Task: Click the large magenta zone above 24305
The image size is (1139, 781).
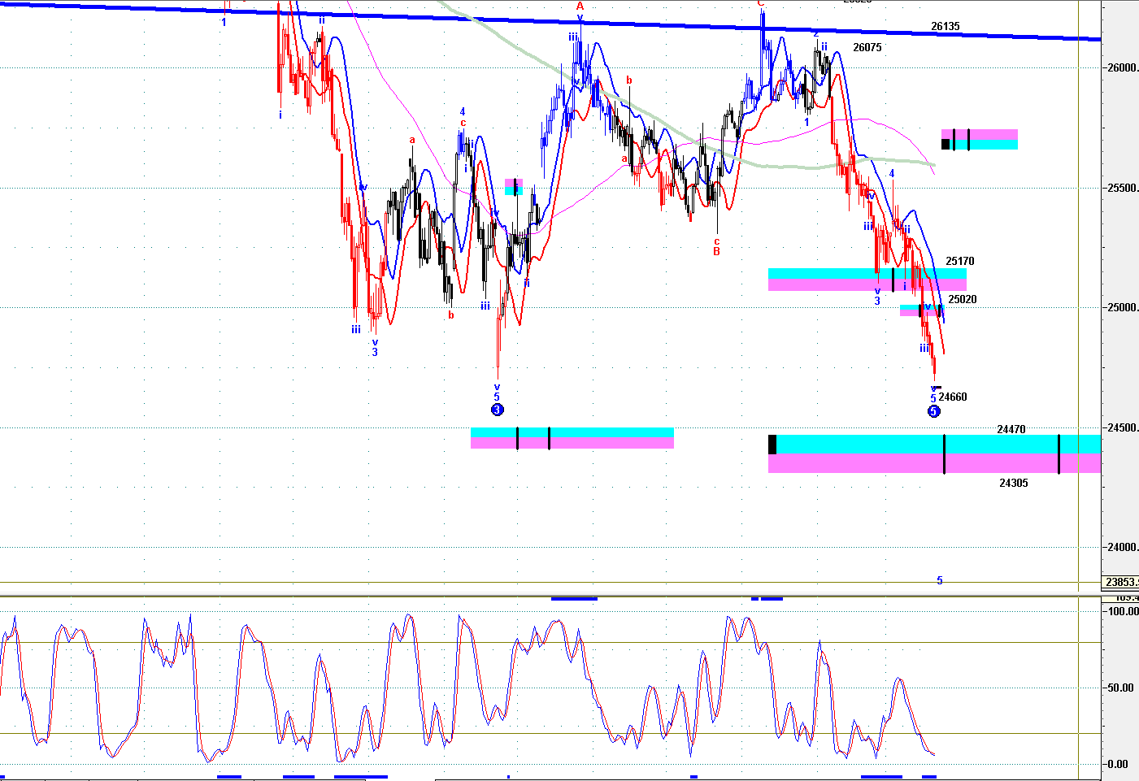Action: coord(935,463)
